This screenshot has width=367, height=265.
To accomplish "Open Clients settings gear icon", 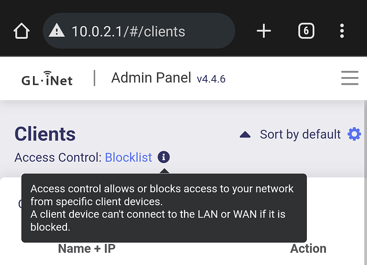I will 354,134.
